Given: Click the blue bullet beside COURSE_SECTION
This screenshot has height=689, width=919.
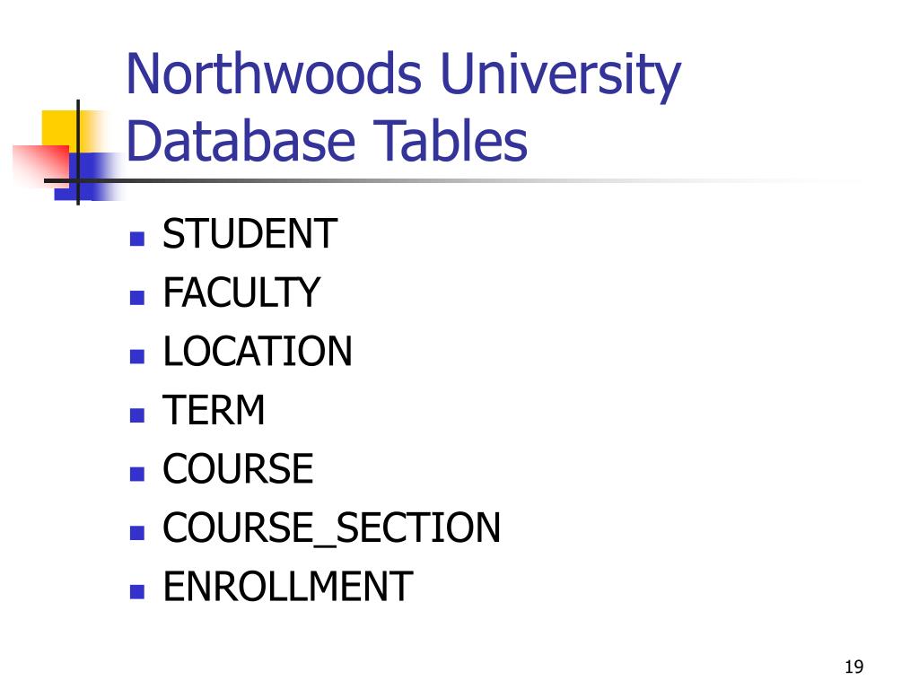Looking at the screenshot, I should [137, 533].
